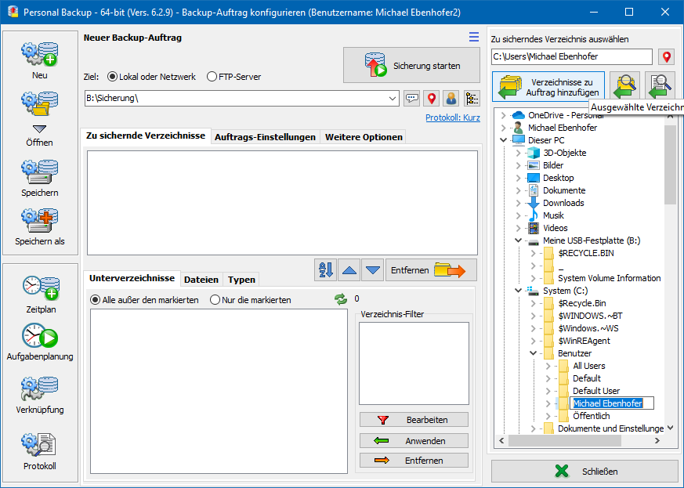Click the vertical scrollbar of directory tree
The width and height of the screenshot is (684, 488).
click(x=670, y=164)
